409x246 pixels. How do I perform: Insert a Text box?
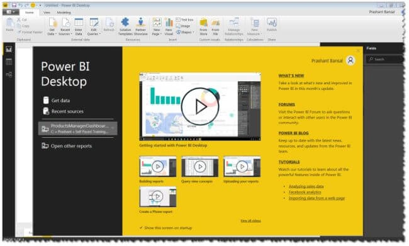(184, 20)
